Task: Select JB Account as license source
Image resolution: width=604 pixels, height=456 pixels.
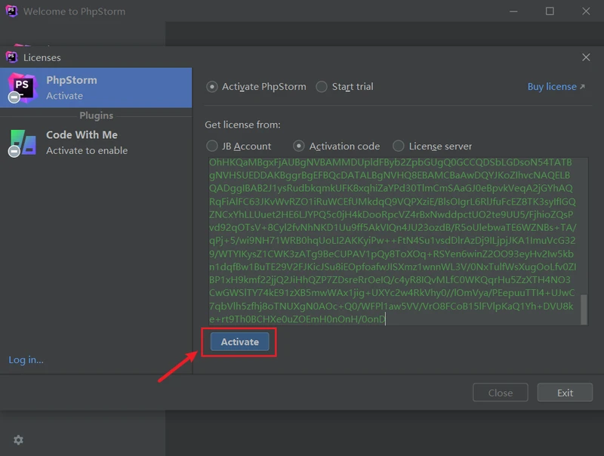Action: [x=212, y=146]
